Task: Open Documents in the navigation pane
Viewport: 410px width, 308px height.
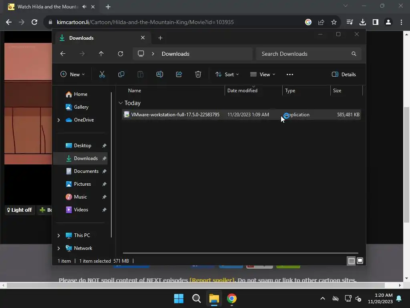Action: (x=86, y=171)
